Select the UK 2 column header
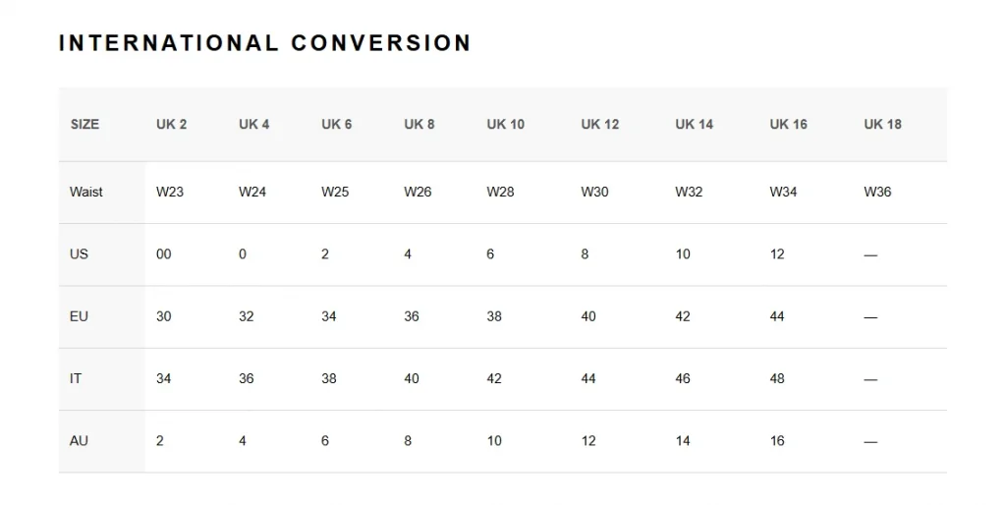The width and height of the screenshot is (1006, 505). point(171,125)
